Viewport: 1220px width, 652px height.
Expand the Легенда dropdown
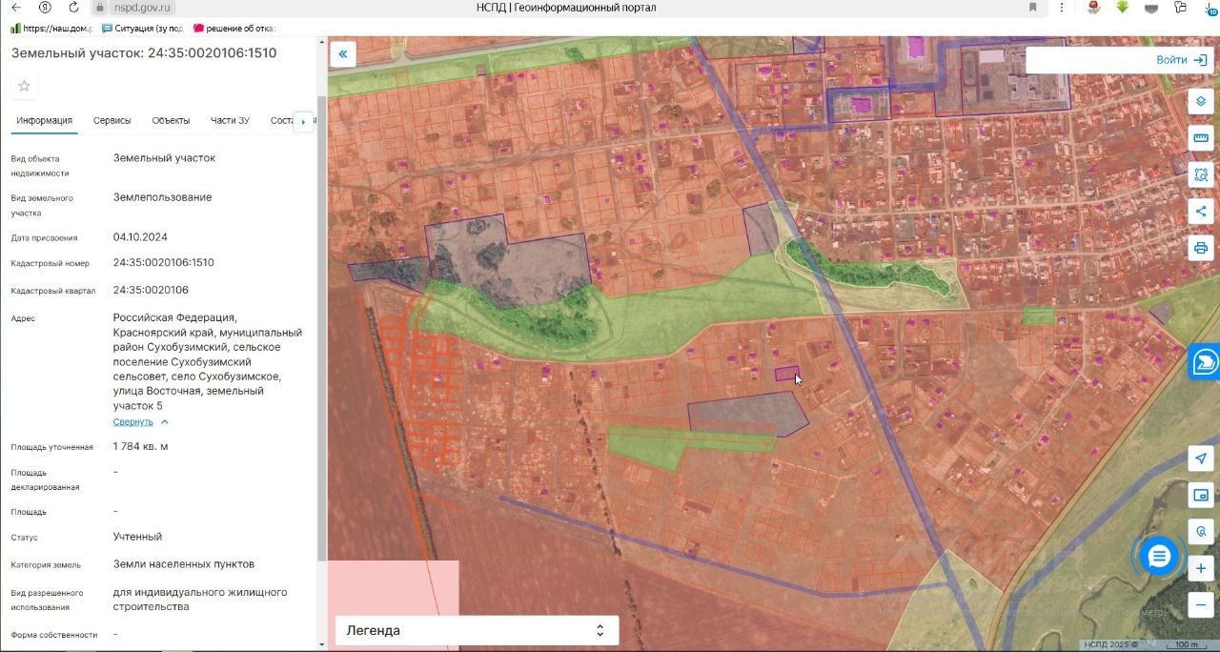[477, 630]
